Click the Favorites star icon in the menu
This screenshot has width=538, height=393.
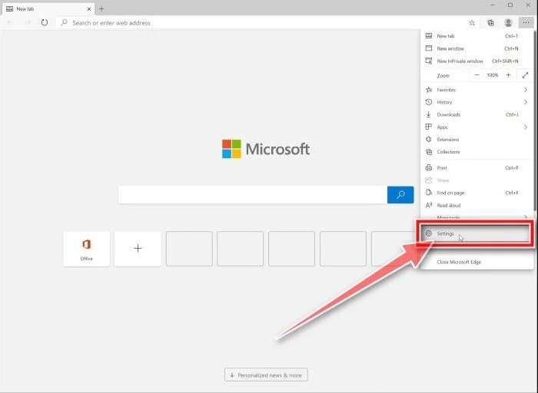[429, 90]
